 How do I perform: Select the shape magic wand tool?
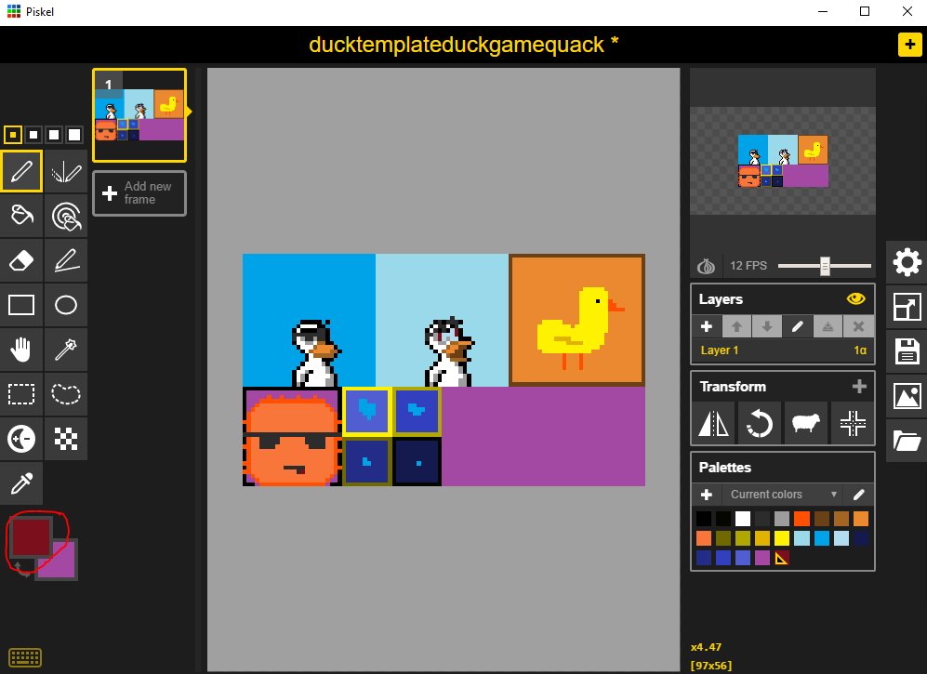pos(66,350)
